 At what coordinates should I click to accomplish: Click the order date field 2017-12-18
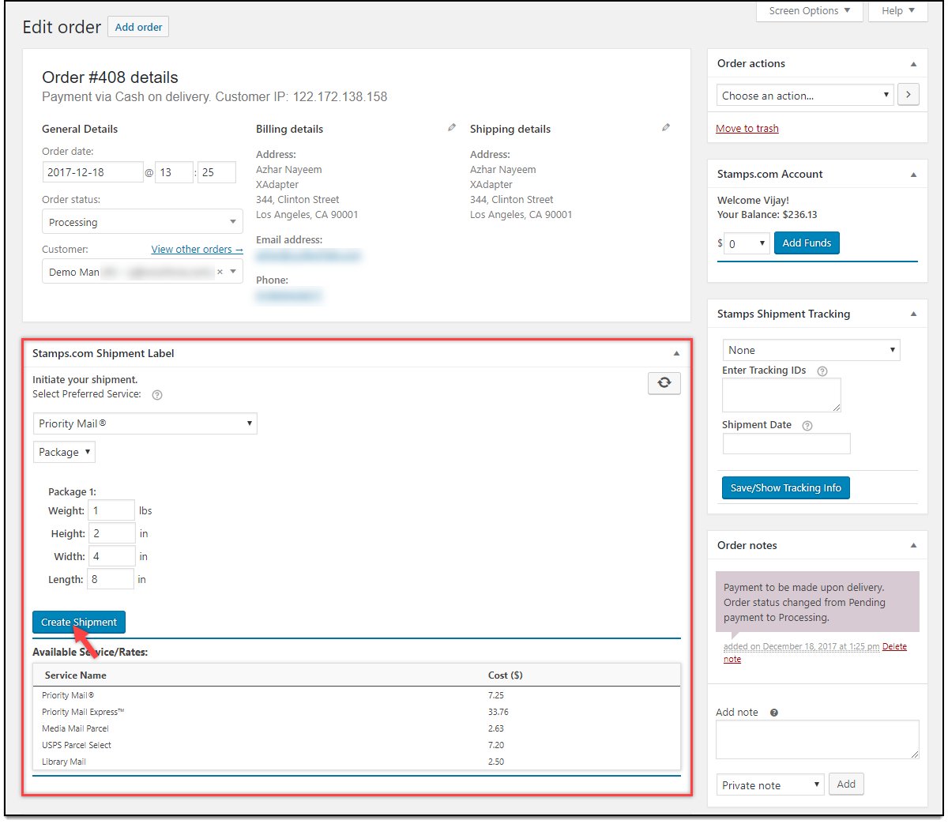click(x=92, y=172)
